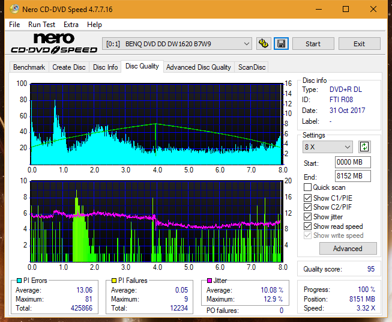The width and height of the screenshot is (392, 322).
Task: Switch to the ScanDisc tab
Action: click(x=252, y=67)
